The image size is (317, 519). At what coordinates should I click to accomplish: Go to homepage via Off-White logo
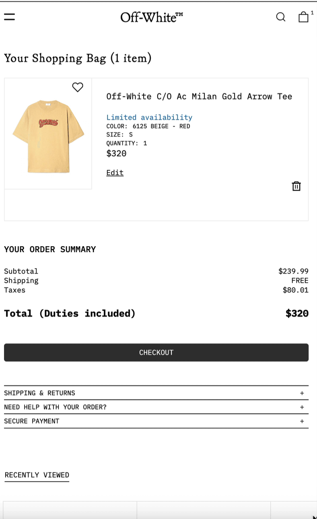(152, 17)
